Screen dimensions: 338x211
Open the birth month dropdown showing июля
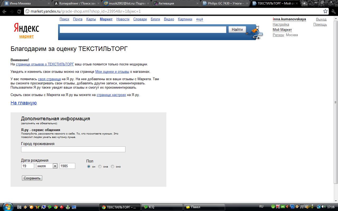(47, 166)
